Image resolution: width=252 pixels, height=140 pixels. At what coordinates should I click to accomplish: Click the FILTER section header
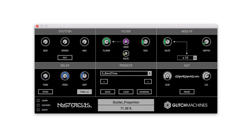(x=126, y=31)
